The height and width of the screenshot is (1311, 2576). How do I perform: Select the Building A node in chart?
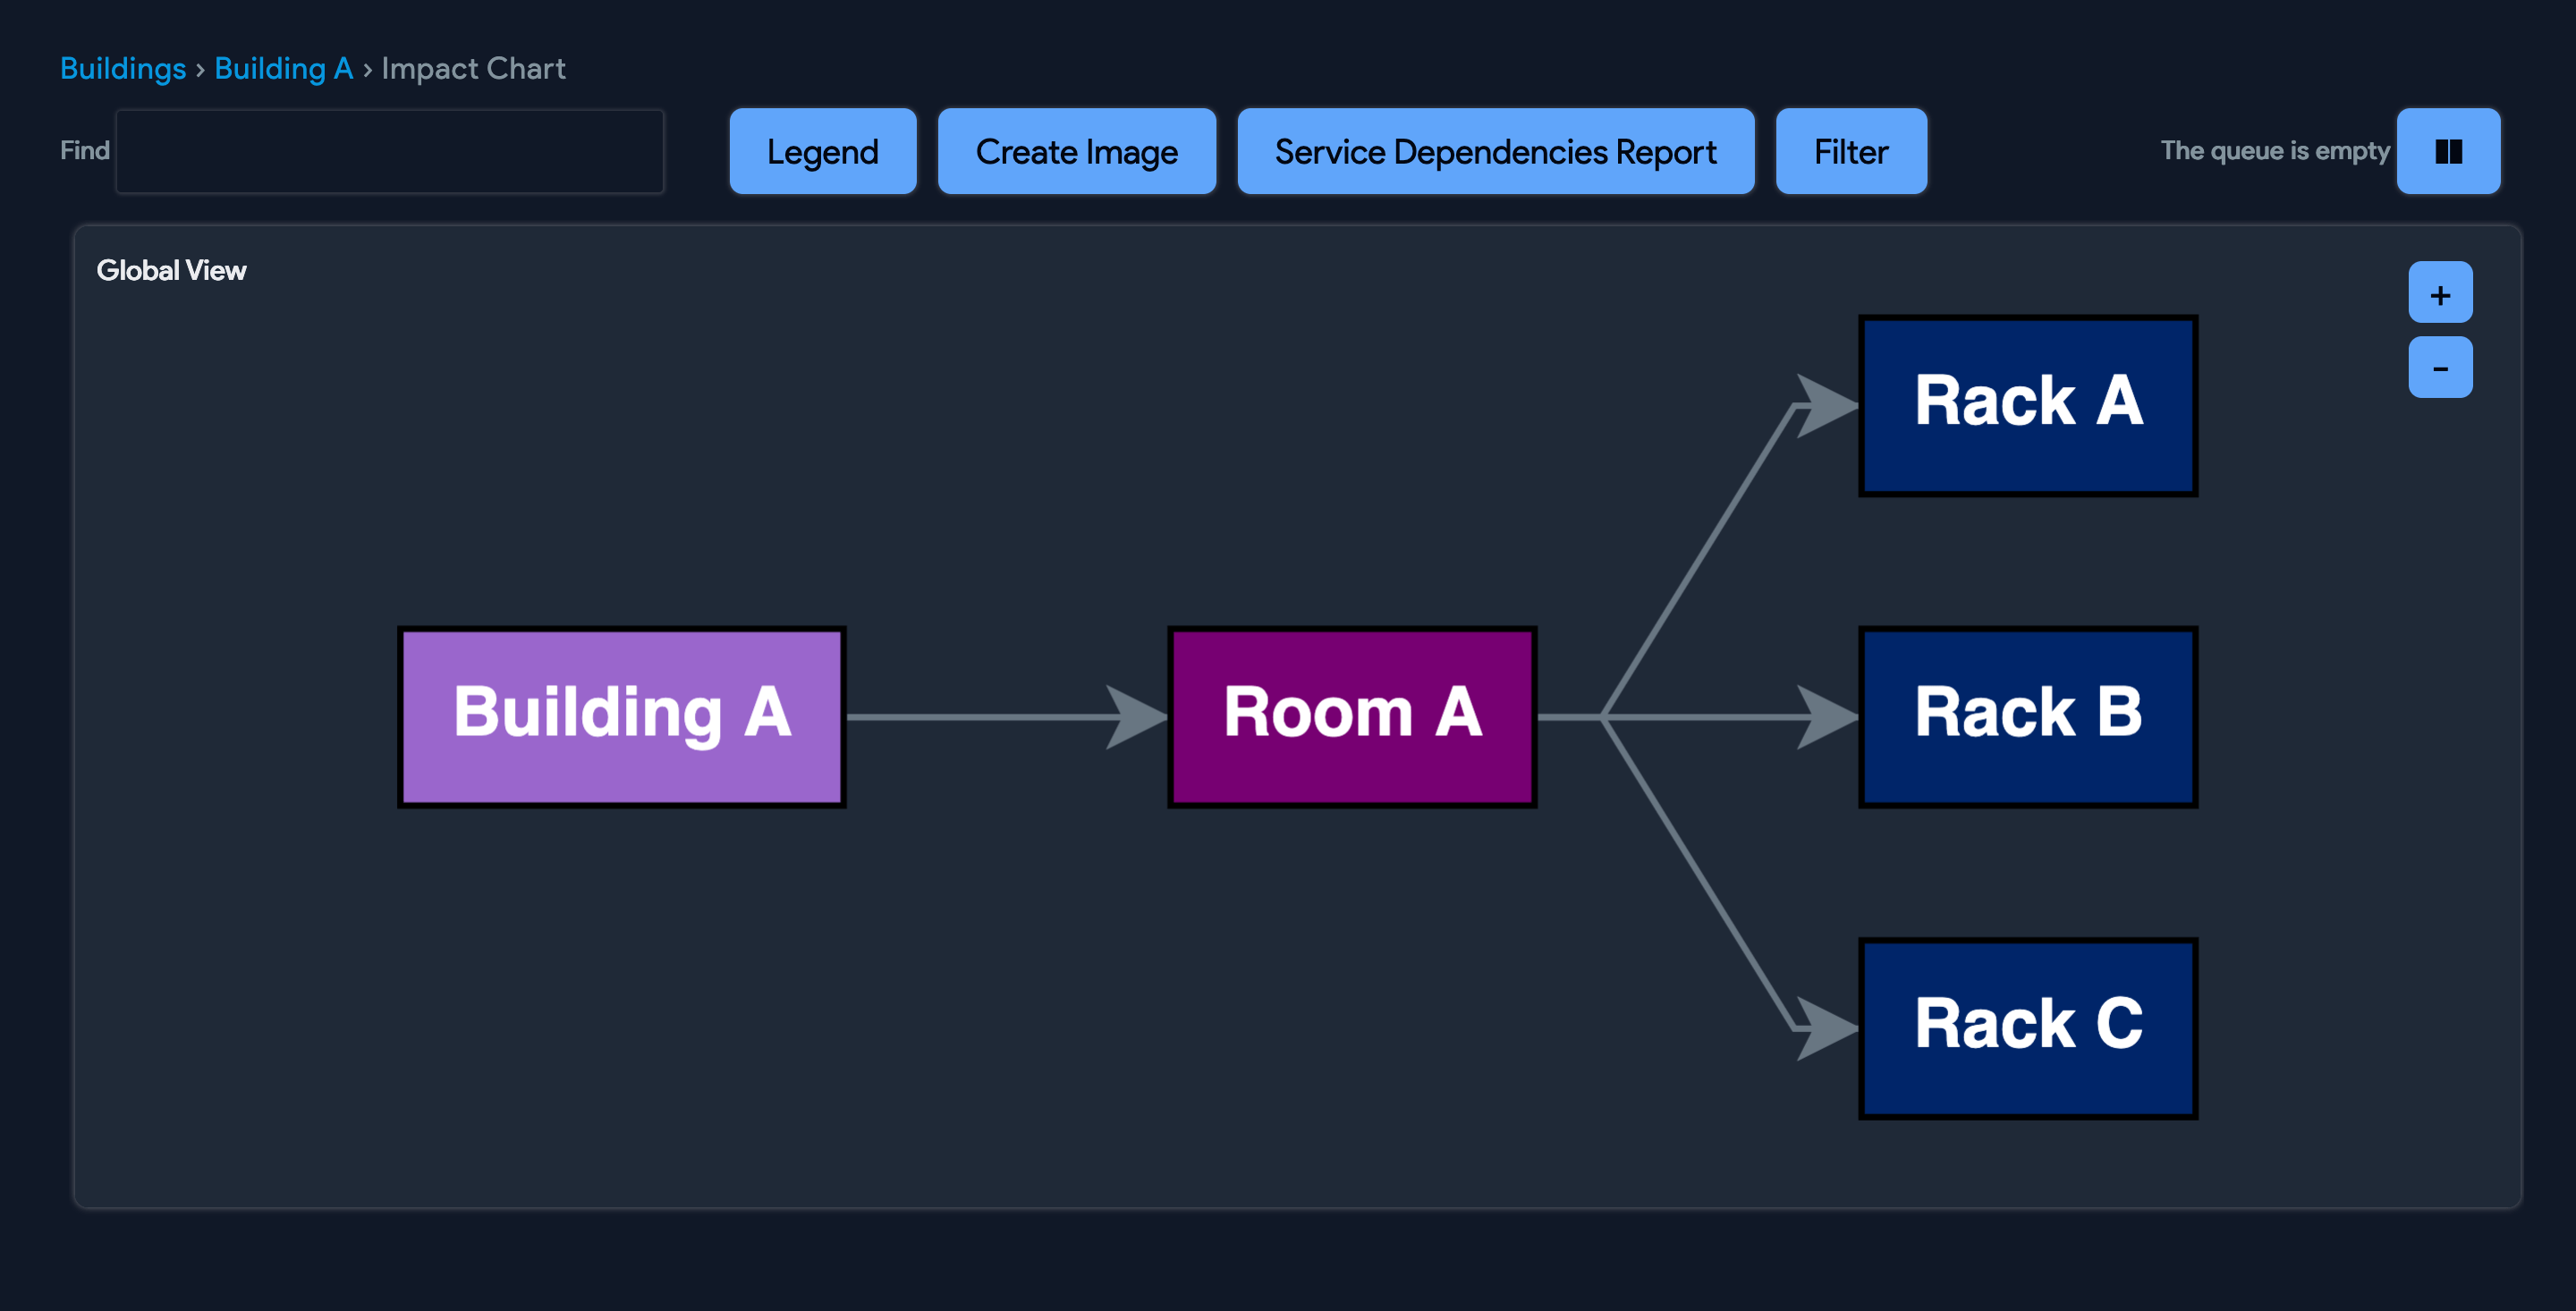[621, 716]
